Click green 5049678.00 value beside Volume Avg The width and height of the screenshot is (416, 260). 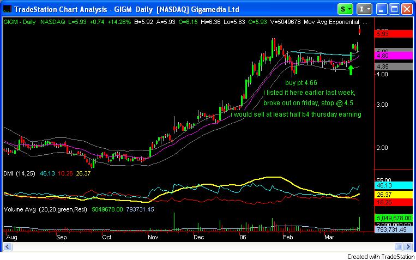[107, 210]
